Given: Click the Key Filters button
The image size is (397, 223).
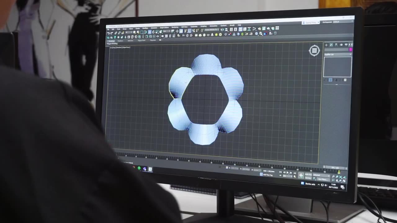Looking at the screenshot, I should [323, 179].
